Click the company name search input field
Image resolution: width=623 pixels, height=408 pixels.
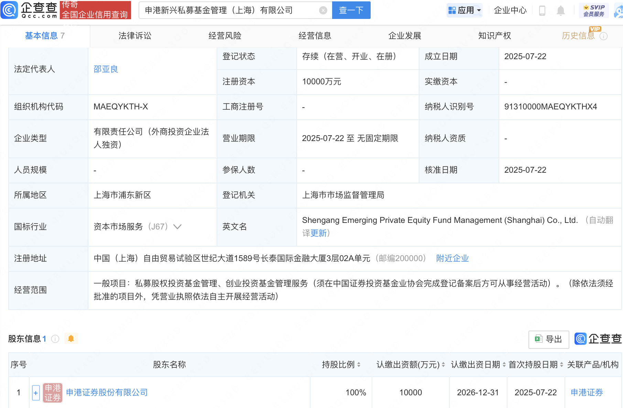click(x=229, y=10)
